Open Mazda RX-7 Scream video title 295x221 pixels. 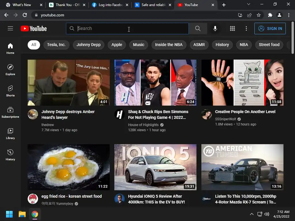point(245,199)
